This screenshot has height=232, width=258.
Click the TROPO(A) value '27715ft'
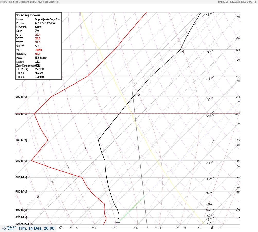pos(40,69)
